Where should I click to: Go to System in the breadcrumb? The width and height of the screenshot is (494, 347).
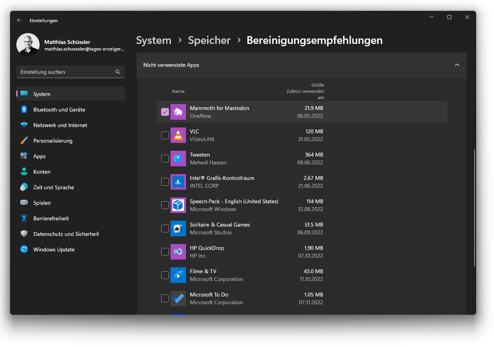(x=154, y=40)
